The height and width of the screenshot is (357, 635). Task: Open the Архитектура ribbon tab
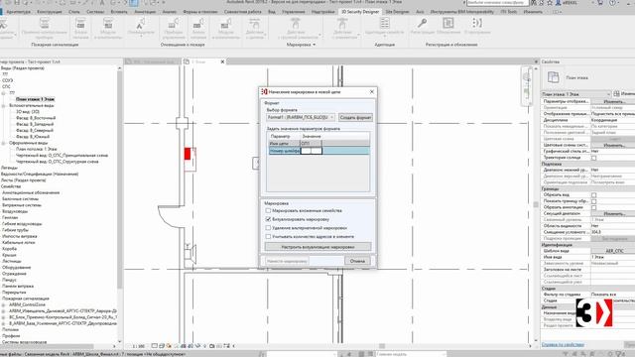click(x=18, y=12)
